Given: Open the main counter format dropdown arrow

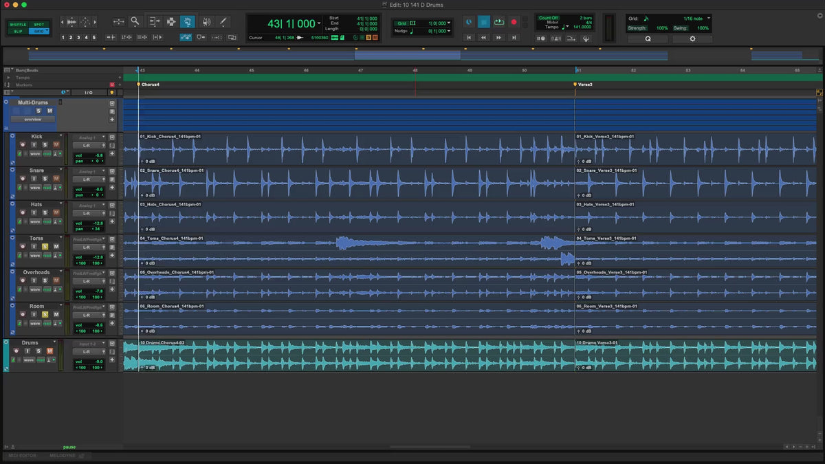Looking at the screenshot, I should pyautogui.click(x=319, y=23).
